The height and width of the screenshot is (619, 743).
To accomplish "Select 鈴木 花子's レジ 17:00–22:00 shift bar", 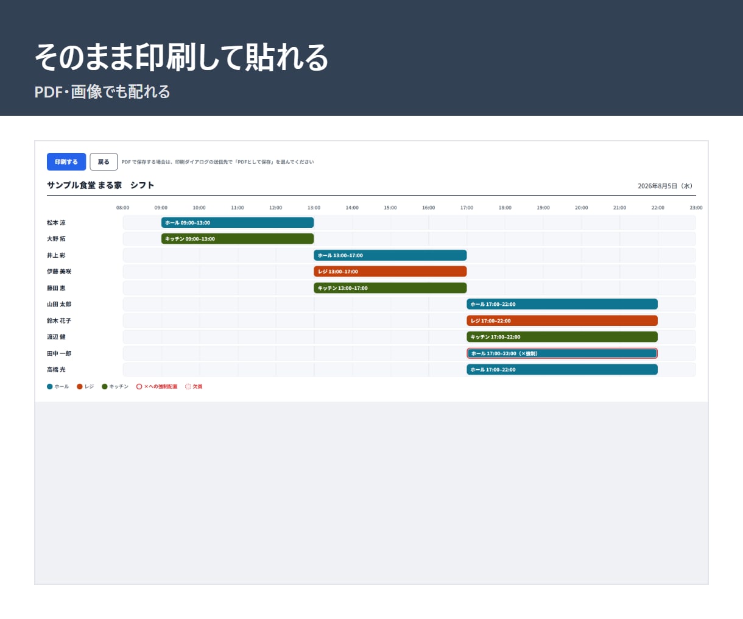I will [x=562, y=320].
